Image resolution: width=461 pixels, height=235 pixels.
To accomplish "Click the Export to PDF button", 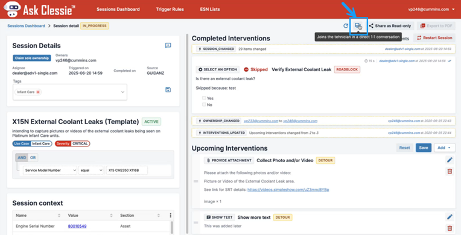I will tap(436, 26).
